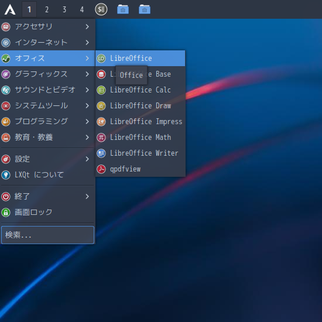Select the オフィス menu entry
Screen dimensions: 322x322
[x=47, y=59]
